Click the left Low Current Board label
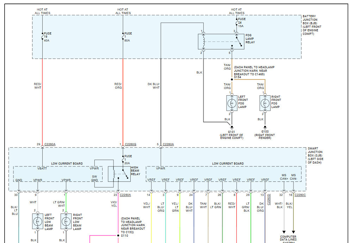 coord(67,164)
